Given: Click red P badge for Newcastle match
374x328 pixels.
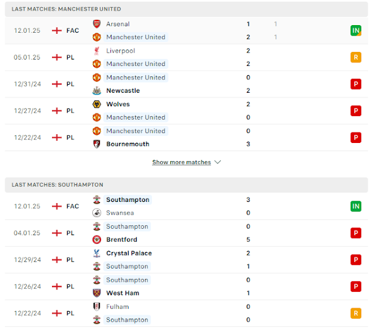Looking at the screenshot, I should [x=356, y=84].
